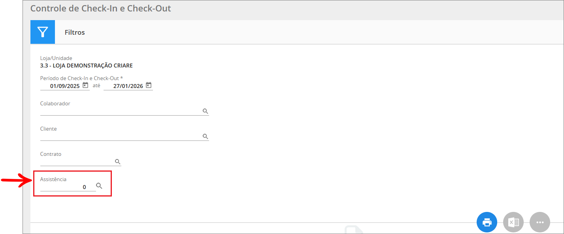Click the LOJA DEMONSTRAÇÃO CRIARE store value
Screen dimensions: 564x234
[x=87, y=66]
